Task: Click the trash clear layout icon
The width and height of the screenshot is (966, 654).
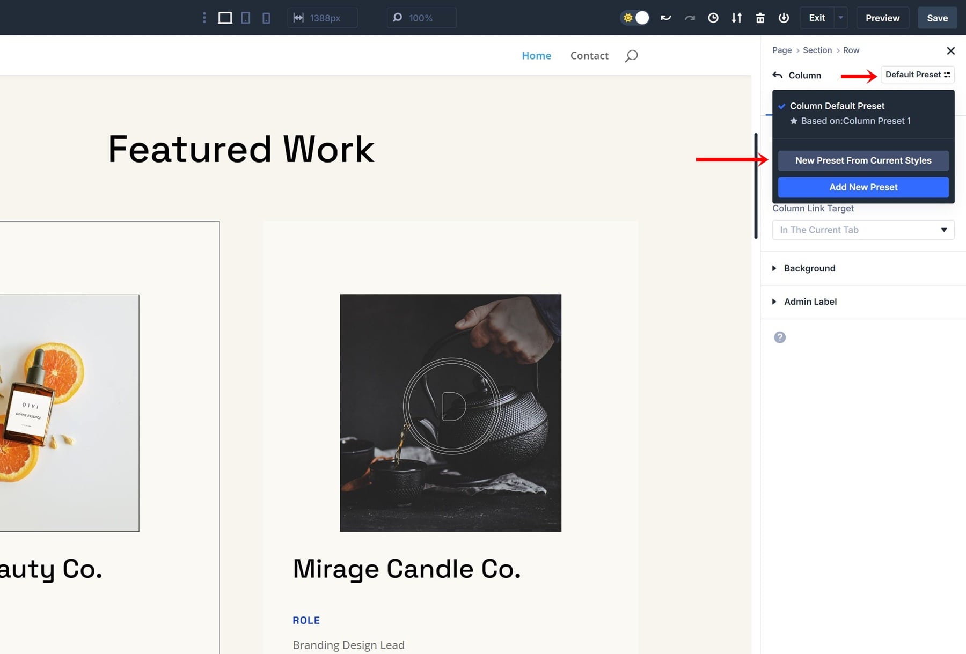Action: (760, 18)
